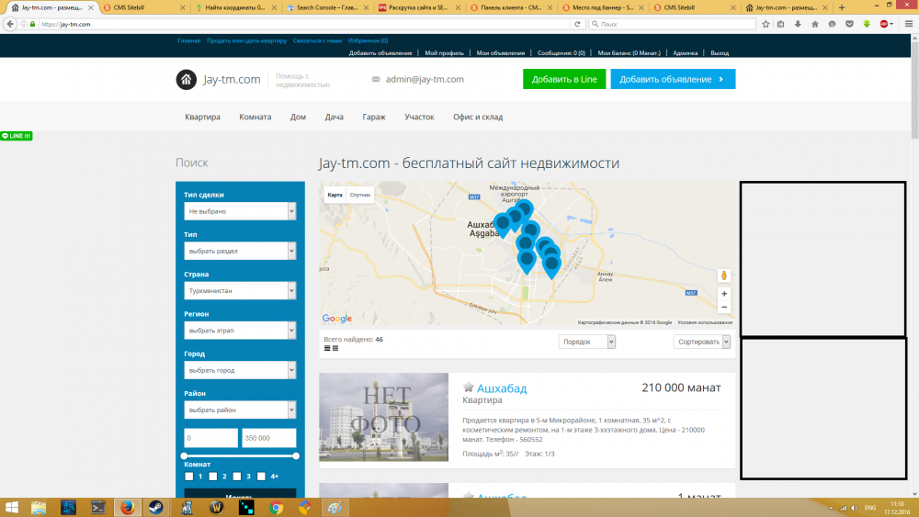Click the Firefox home toolbar icon
The image size is (919, 517).
(814, 24)
